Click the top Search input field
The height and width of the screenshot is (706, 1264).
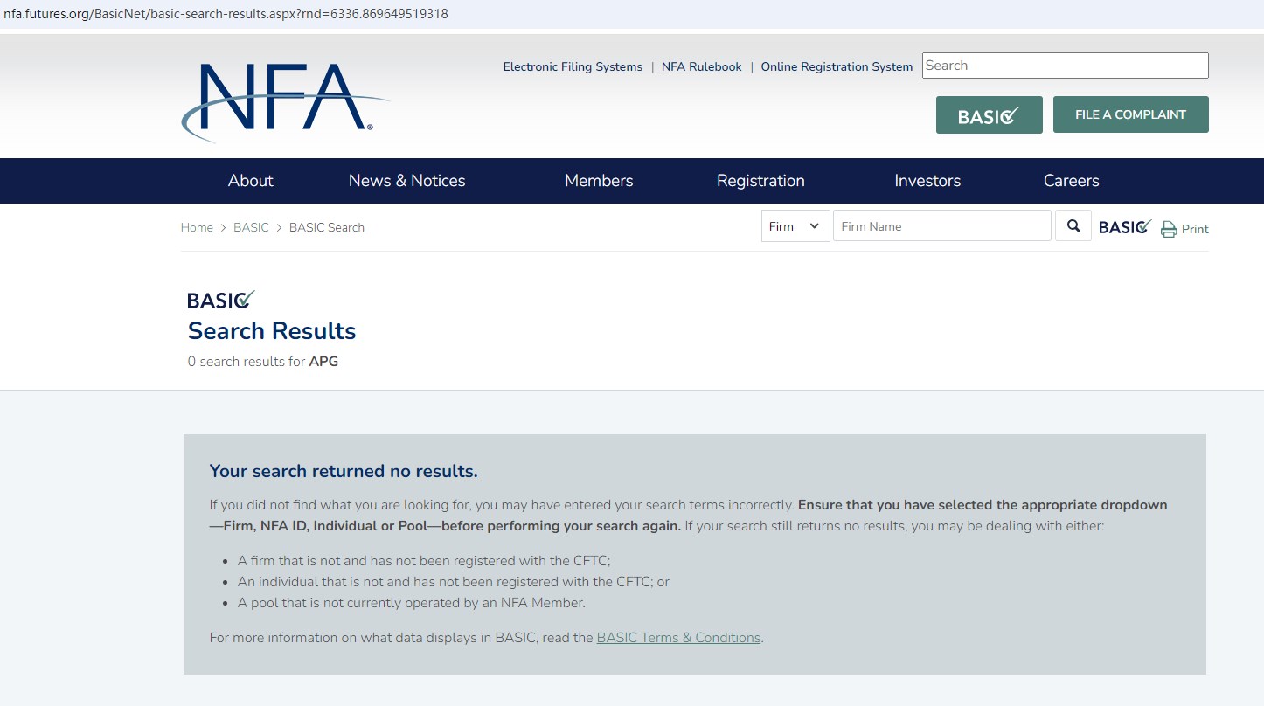click(x=1066, y=66)
